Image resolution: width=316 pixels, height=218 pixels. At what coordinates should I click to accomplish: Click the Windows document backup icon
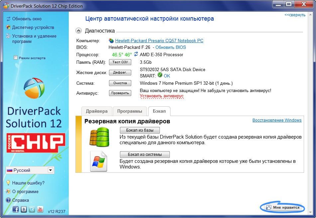[99, 161]
